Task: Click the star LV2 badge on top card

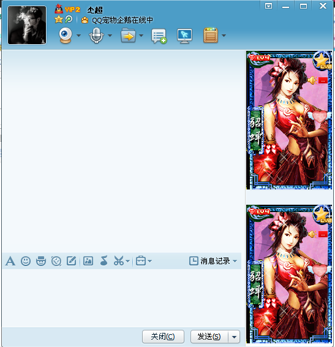Action: click(322, 60)
